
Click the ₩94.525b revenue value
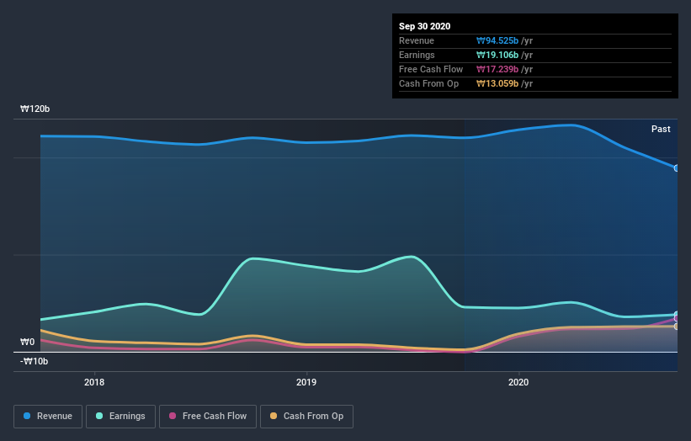pos(497,40)
